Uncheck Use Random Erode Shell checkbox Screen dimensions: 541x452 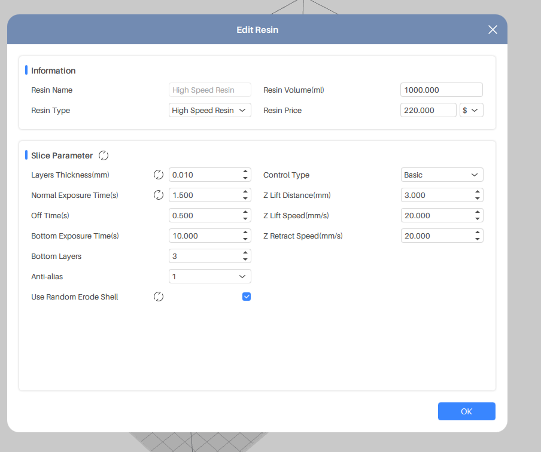coord(247,297)
